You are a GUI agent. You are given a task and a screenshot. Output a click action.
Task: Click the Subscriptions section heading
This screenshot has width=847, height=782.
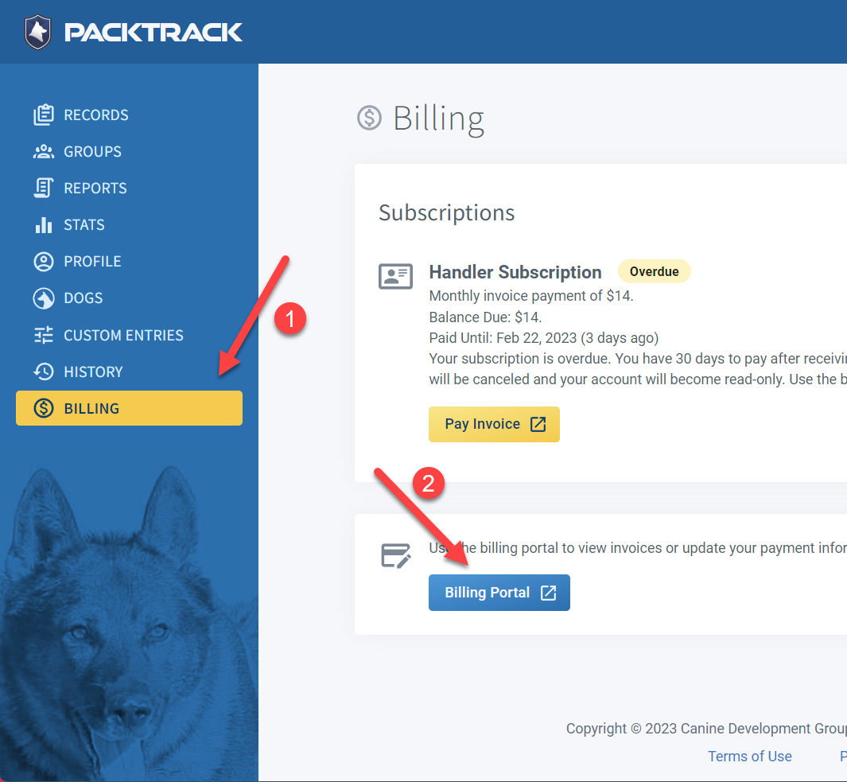coord(447,213)
